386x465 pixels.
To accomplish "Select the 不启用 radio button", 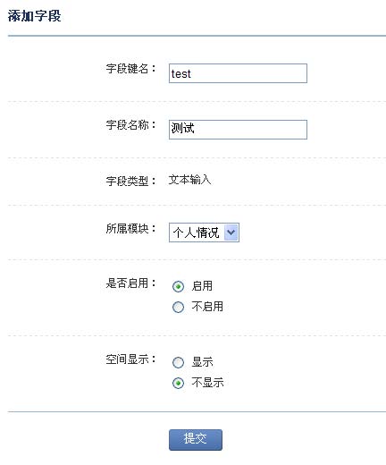I will coord(178,307).
